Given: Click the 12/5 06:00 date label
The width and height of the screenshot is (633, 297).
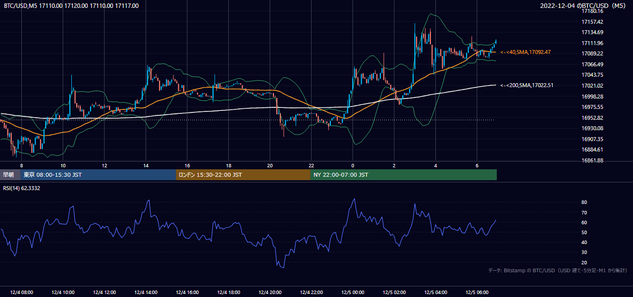Looking at the screenshot, I should point(477,293).
